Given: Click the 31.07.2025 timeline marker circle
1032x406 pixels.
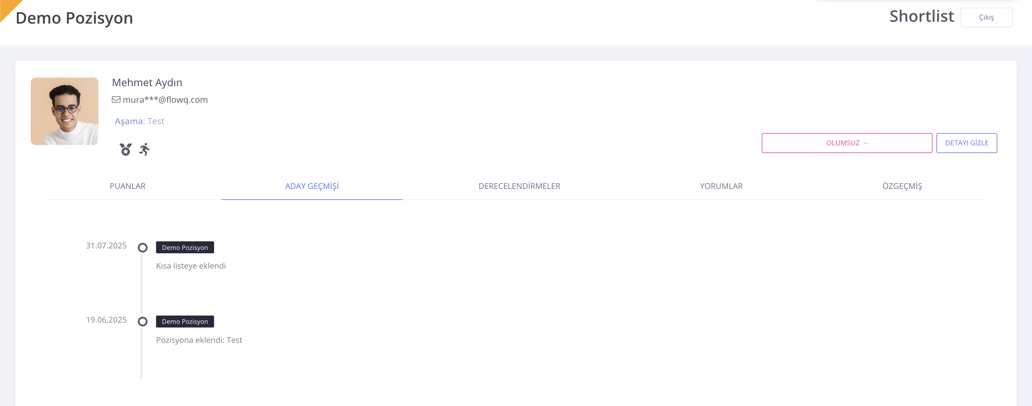Looking at the screenshot, I should [143, 247].
